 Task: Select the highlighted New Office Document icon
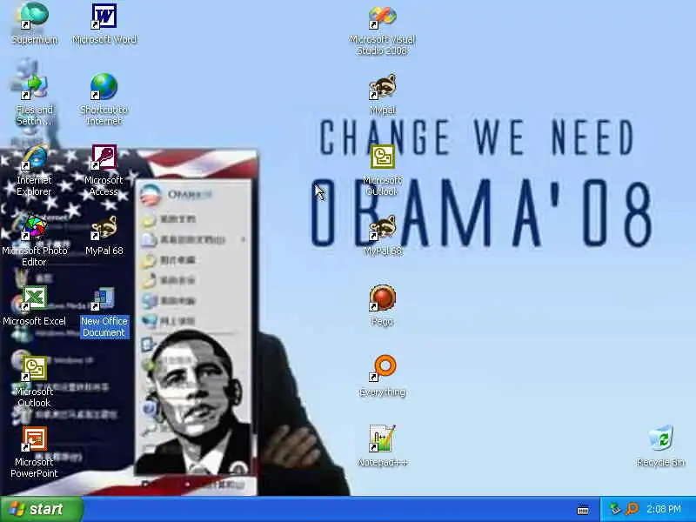[104, 298]
